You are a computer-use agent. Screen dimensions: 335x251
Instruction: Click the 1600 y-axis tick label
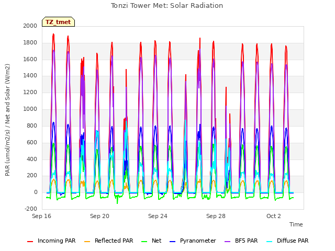(30, 59)
